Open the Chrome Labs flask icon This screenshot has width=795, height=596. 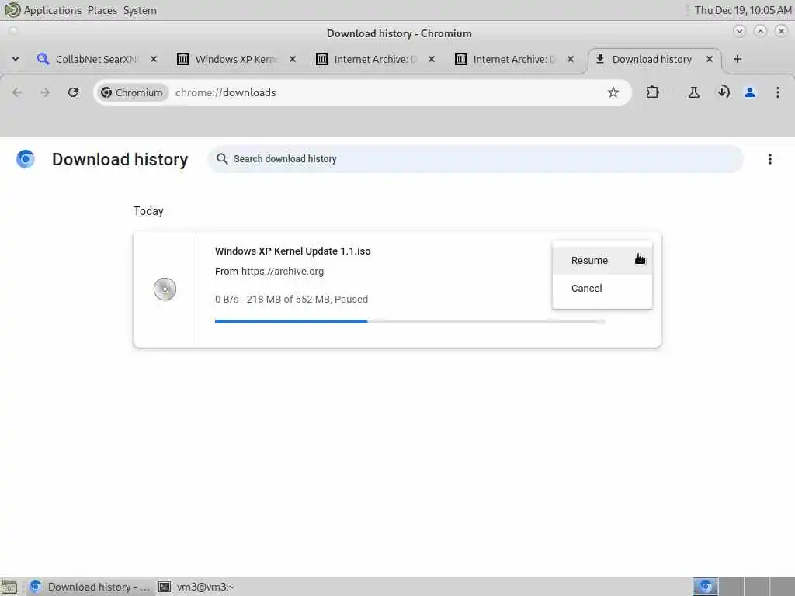pyautogui.click(x=693, y=92)
